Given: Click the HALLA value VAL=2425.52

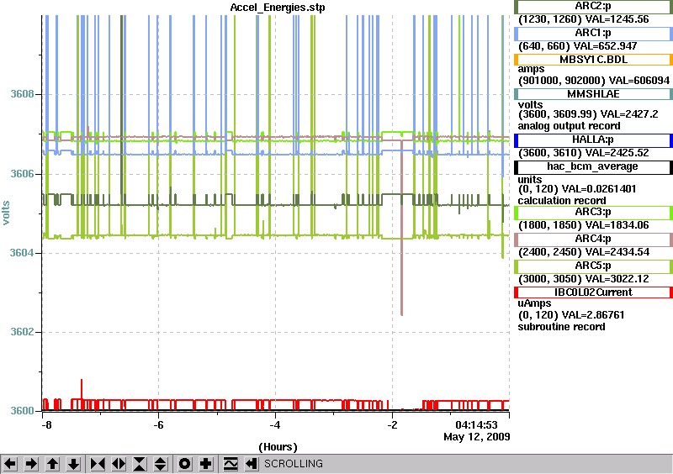Looking at the screenshot, I should click(617, 153).
